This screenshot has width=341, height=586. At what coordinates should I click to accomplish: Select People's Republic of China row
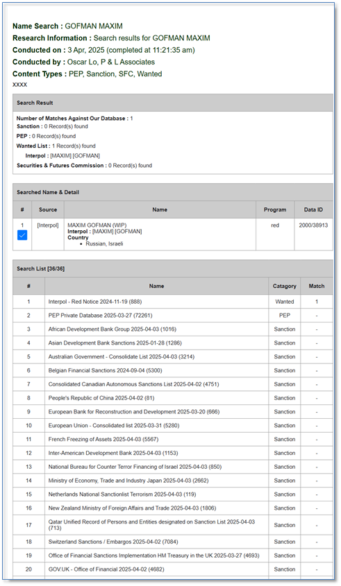pos(172,398)
